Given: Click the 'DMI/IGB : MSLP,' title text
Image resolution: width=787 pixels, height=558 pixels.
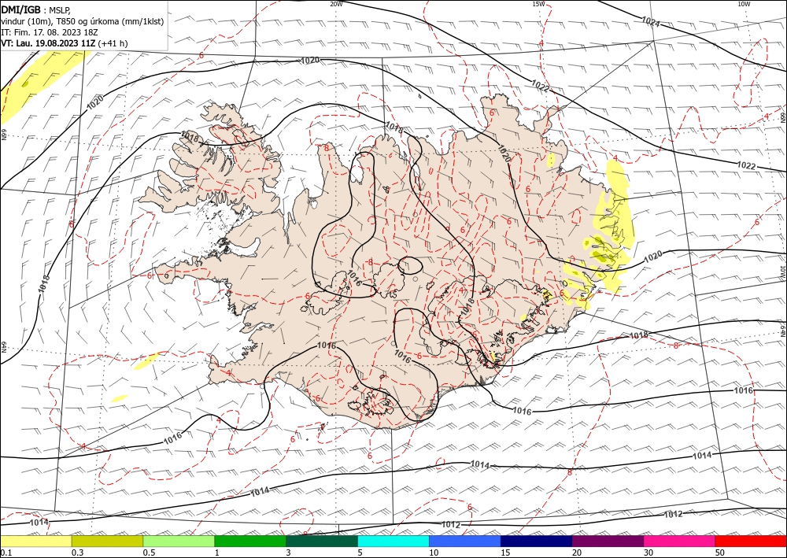Looking at the screenshot, I should (36, 9).
